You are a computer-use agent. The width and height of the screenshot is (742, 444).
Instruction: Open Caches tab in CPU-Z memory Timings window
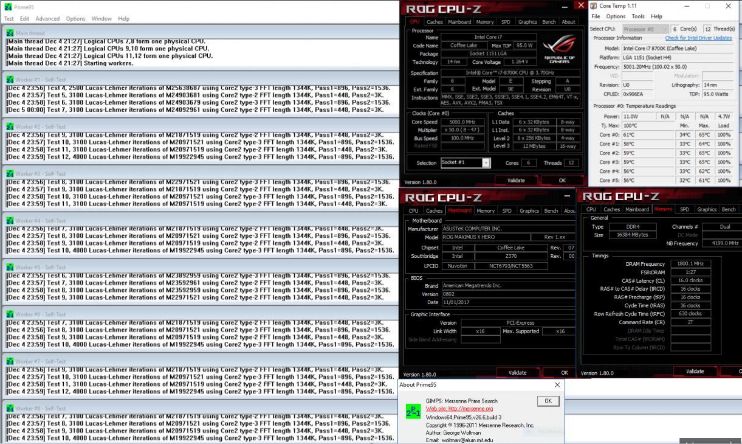pos(613,209)
